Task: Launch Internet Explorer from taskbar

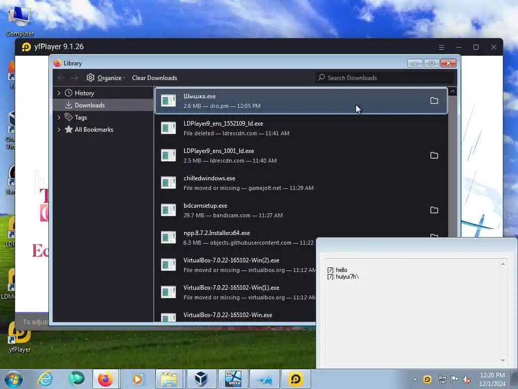Action: tap(45, 379)
